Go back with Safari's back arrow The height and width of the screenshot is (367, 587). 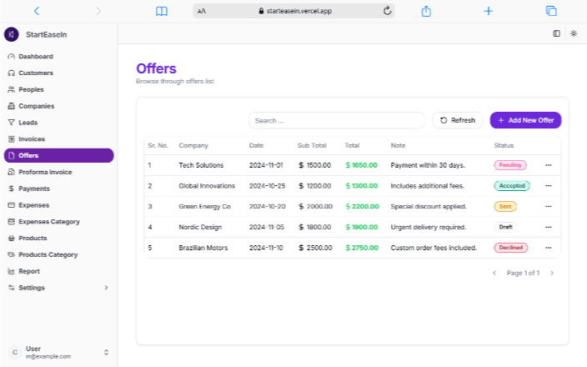pos(36,11)
